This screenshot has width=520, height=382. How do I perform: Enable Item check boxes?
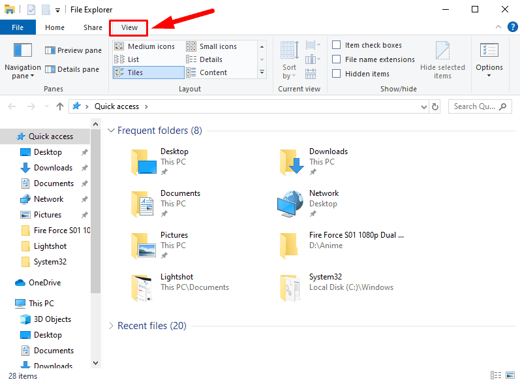336,45
